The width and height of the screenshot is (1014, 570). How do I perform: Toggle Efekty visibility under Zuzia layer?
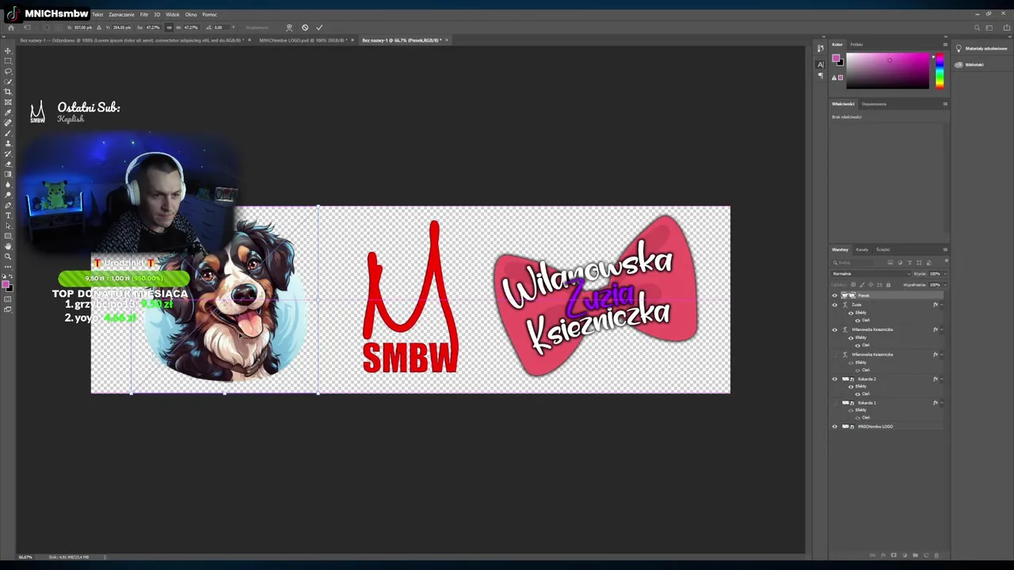(x=851, y=313)
